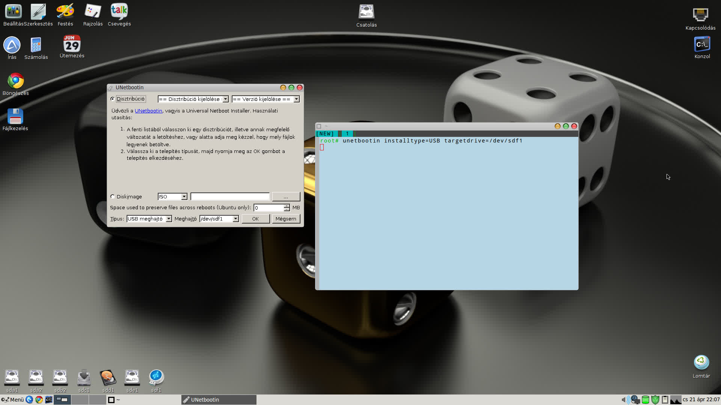This screenshot has width=721, height=405.
Task: Launch Chrome from the taskbar quick launch
Action: (x=39, y=400)
